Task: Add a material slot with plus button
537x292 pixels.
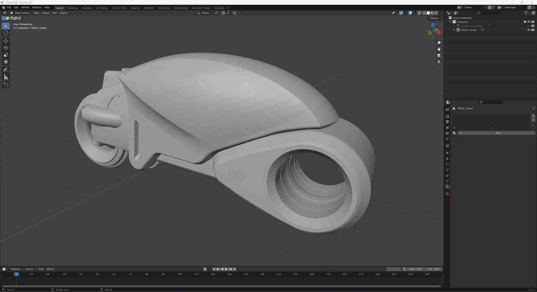Action: (x=533, y=116)
